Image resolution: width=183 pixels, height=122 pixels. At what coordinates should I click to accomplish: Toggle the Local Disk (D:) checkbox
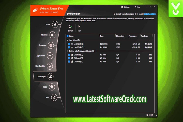coord(69,47)
